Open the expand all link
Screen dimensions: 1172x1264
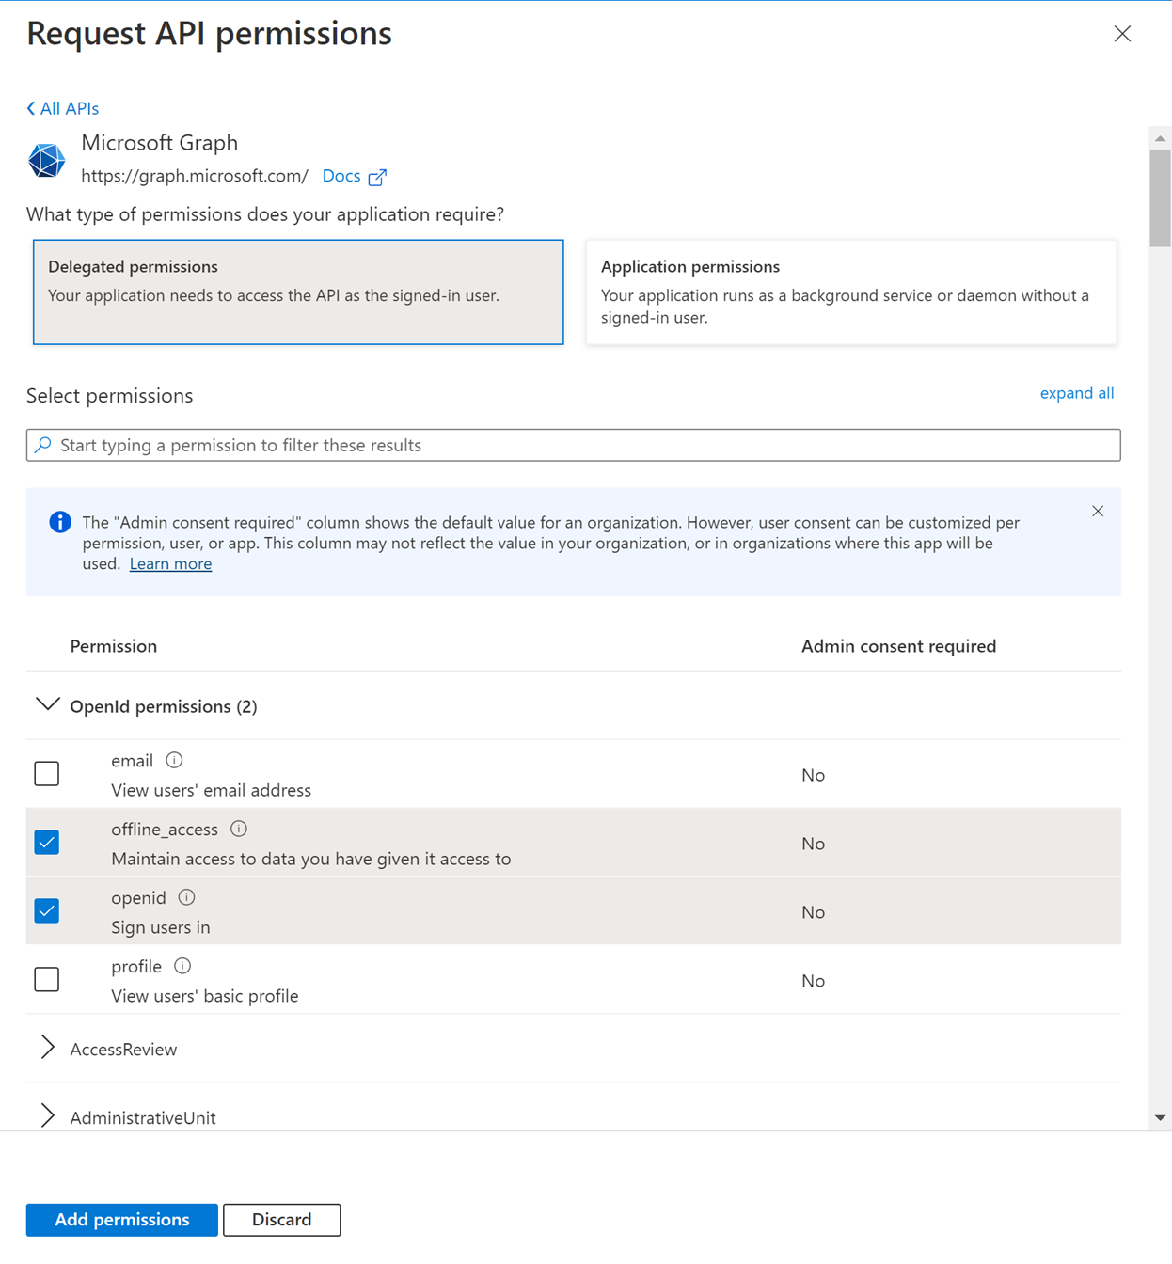pos(1077,393)
